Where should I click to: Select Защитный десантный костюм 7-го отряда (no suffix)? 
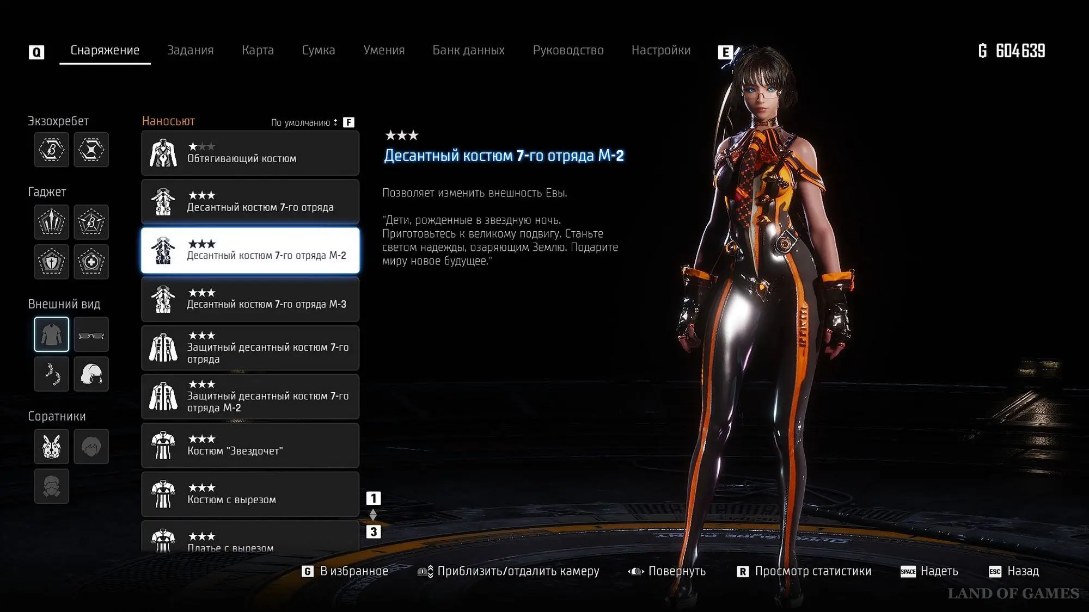[x=250, y=348]
